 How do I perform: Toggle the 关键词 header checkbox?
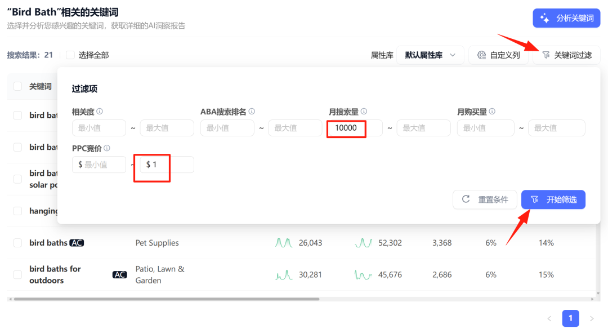pyautogui.click(x=17, y=86)
